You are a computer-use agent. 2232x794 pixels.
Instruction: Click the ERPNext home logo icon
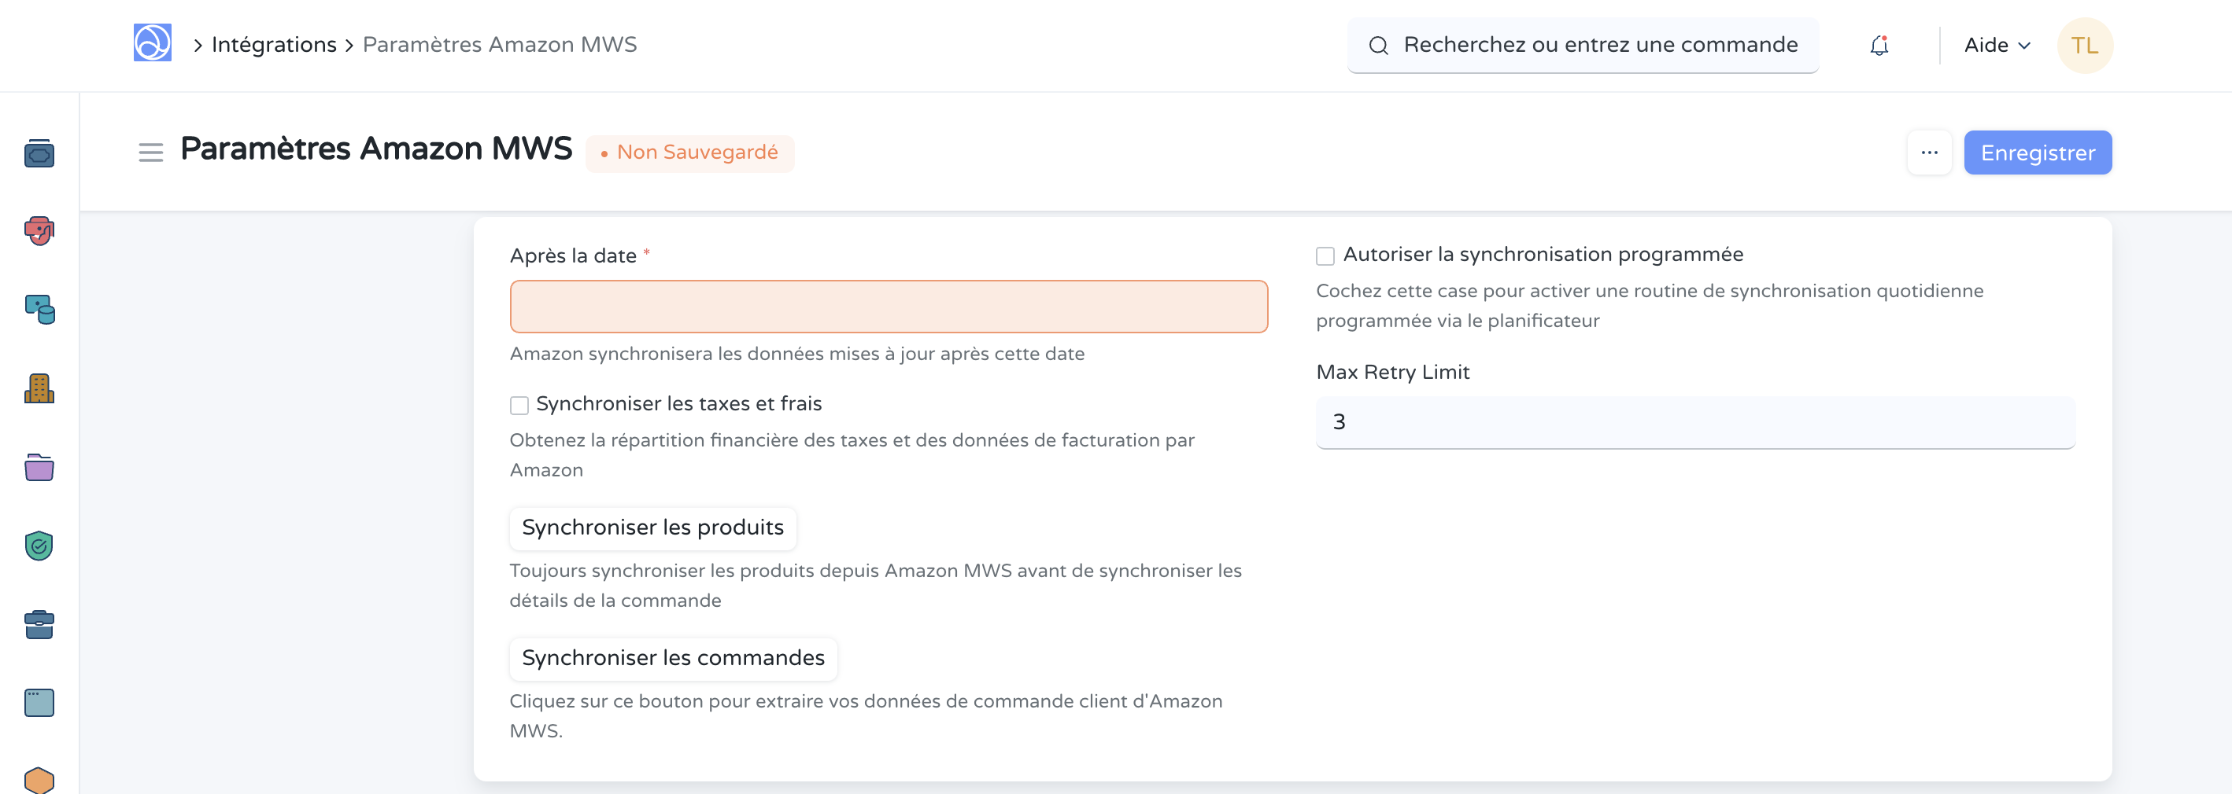tap(153, 43)
